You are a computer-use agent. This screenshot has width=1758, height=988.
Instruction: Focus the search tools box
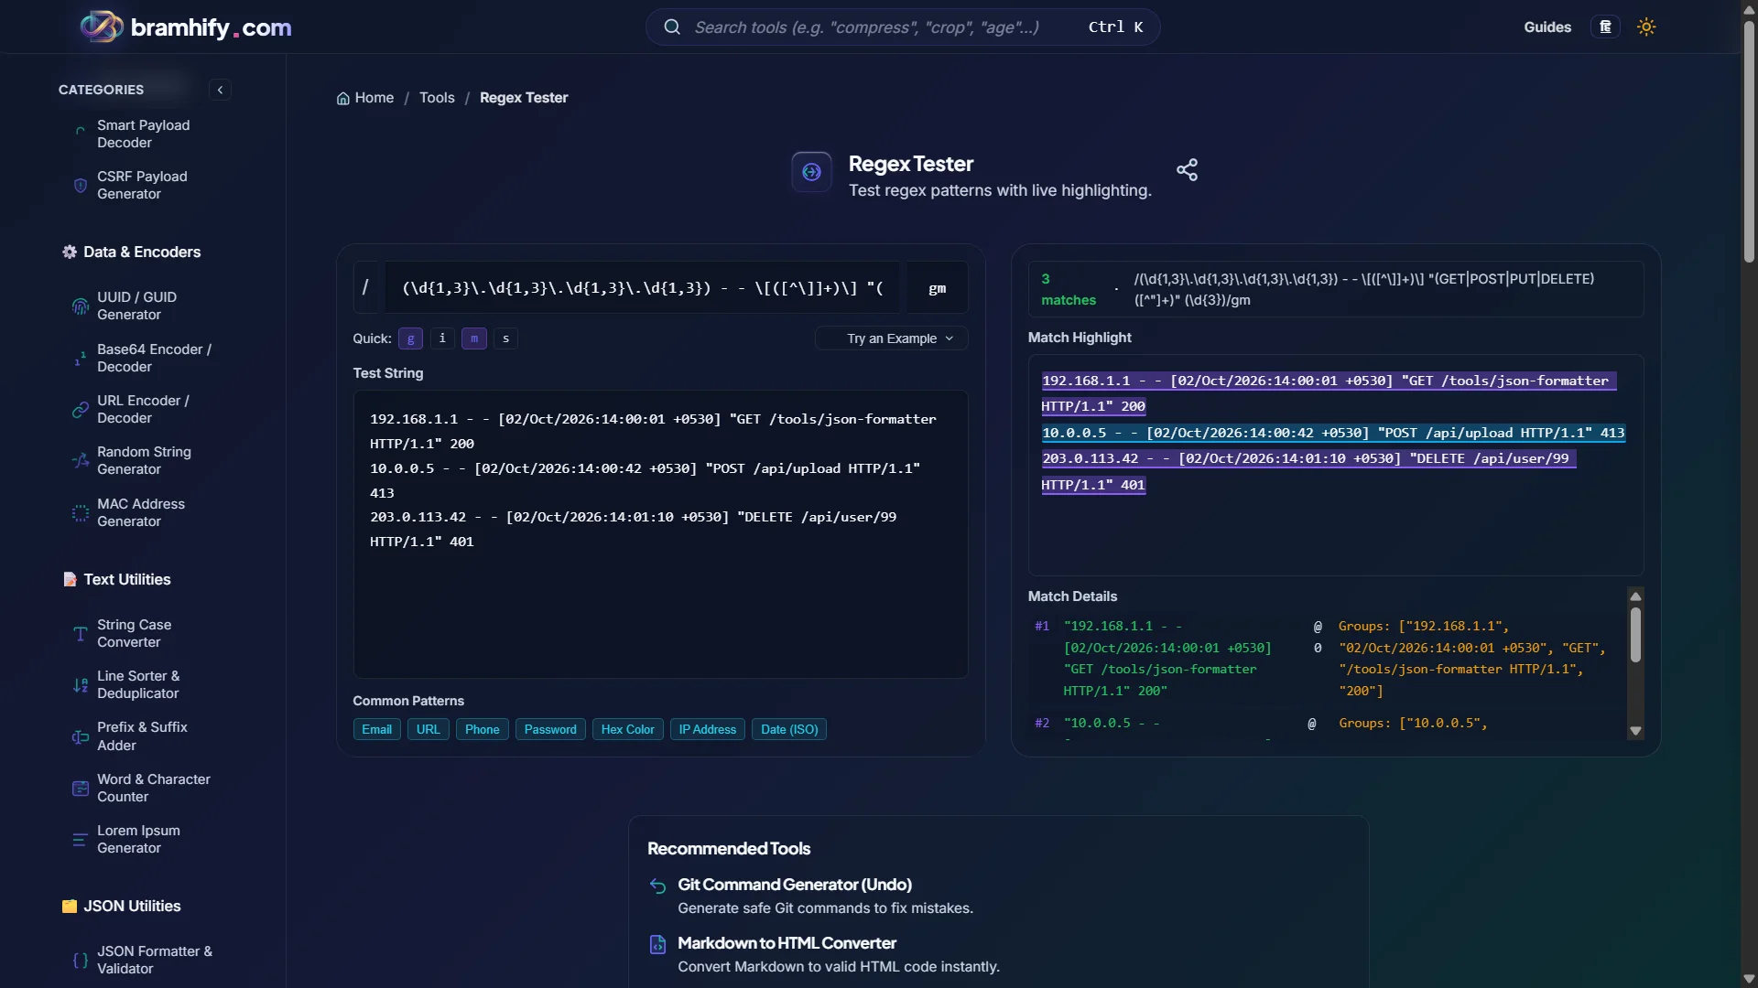tap(903, 27)
